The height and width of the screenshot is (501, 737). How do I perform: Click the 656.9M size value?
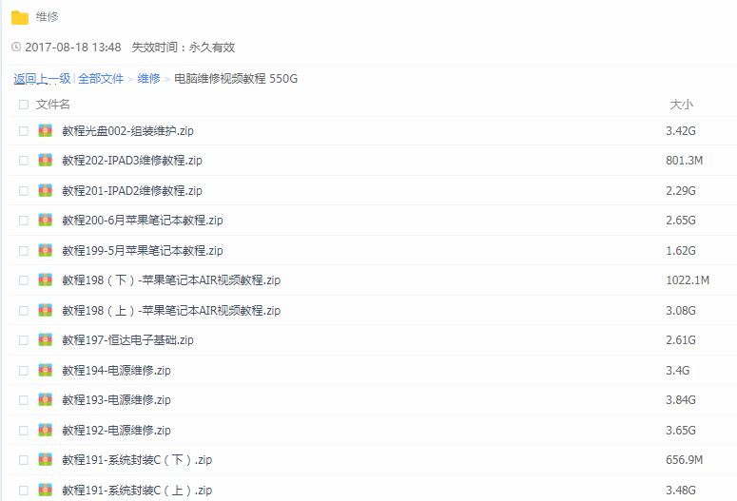pyautogui.click(x=685, y=459)
